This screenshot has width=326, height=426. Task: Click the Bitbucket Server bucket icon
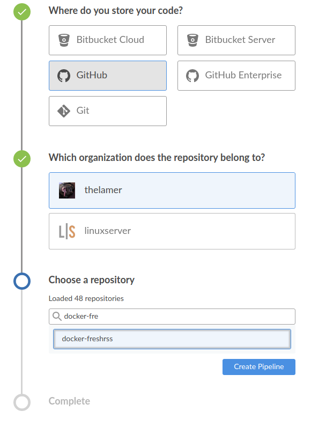(192, 40)
